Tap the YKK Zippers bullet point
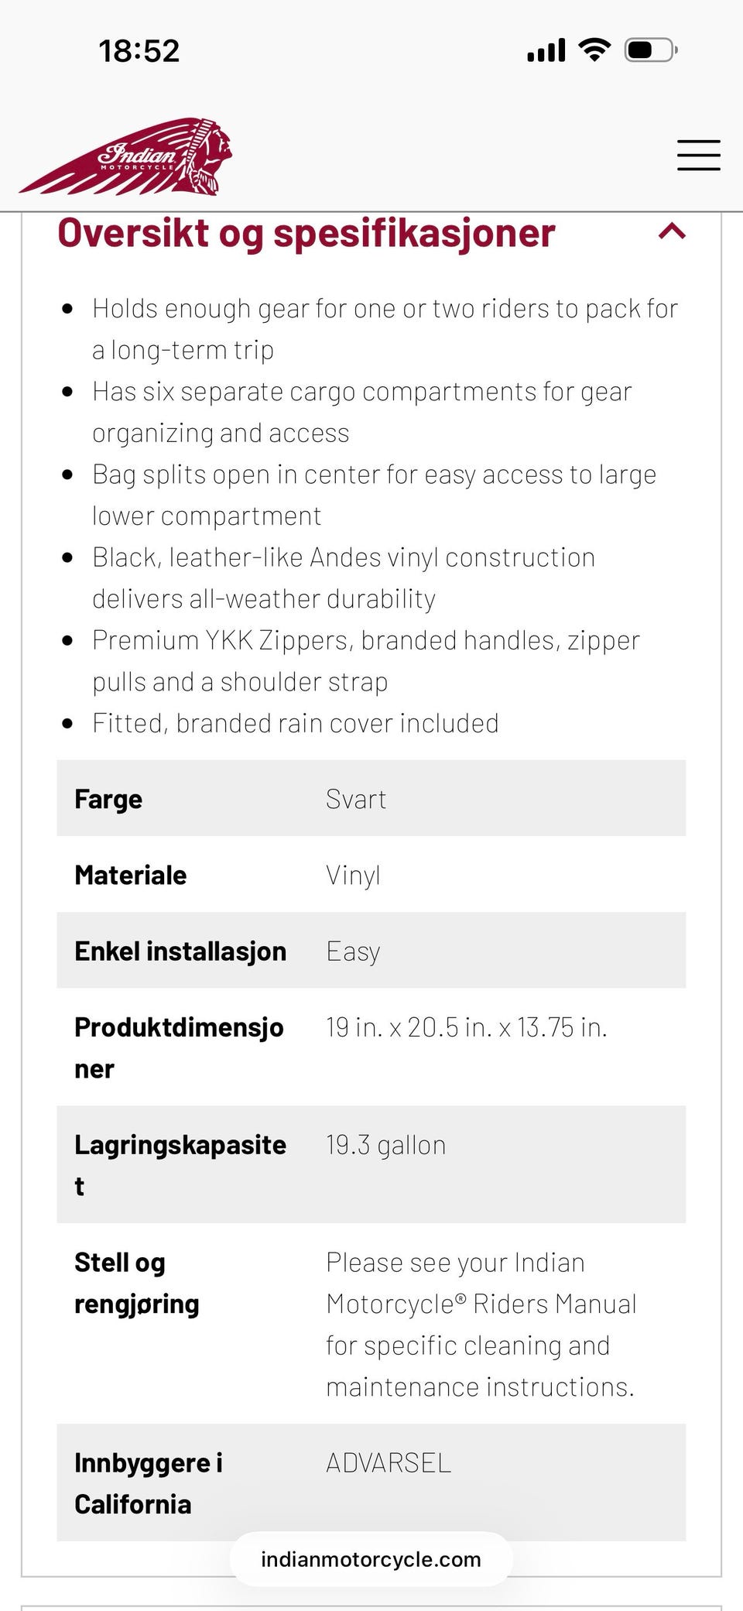Screen dimensions: 743x1611 366,660
